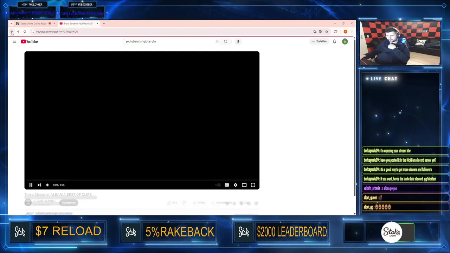Enter fullscreen mode
This screenshot has height=253, width=450.
click(253, 185)
